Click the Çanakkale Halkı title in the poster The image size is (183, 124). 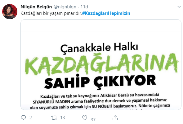[99, 47]
